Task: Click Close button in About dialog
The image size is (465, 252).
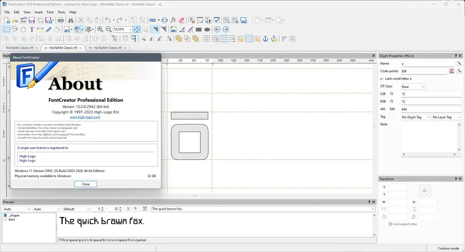Action: (x=86, y=184)
